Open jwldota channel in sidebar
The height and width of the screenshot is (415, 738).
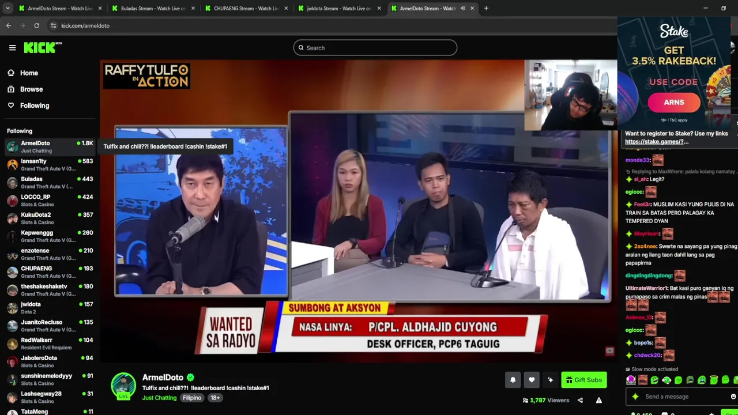50,307
